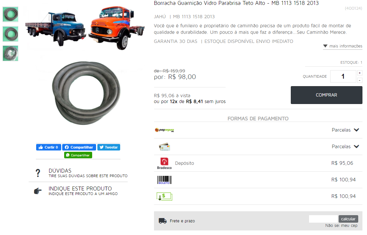Click the pointing hand Indique icon
This screenshot has height=235, width=367.
(x=38, y=191)
